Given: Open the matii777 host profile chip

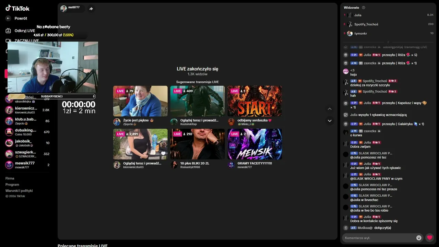Looking at the screenshot, I should (72, 9).
